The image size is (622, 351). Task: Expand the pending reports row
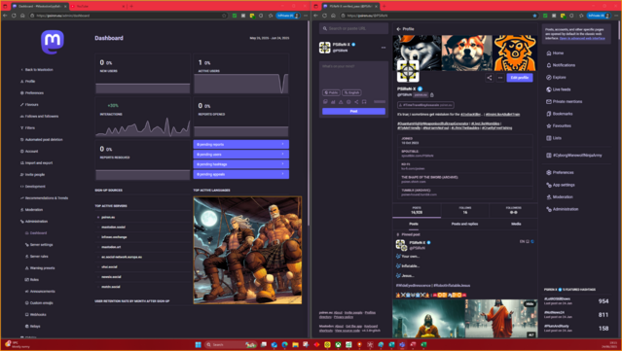[240, 144]
